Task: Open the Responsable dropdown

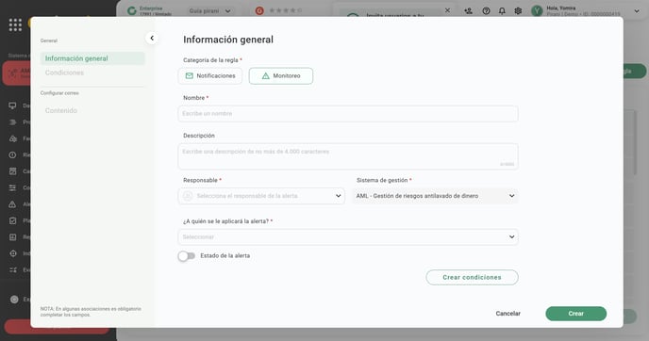Action: click(261, 196)
